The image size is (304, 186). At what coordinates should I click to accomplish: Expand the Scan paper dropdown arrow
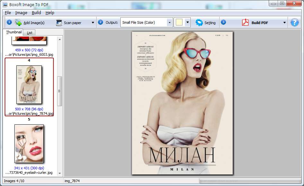(93, 22)
